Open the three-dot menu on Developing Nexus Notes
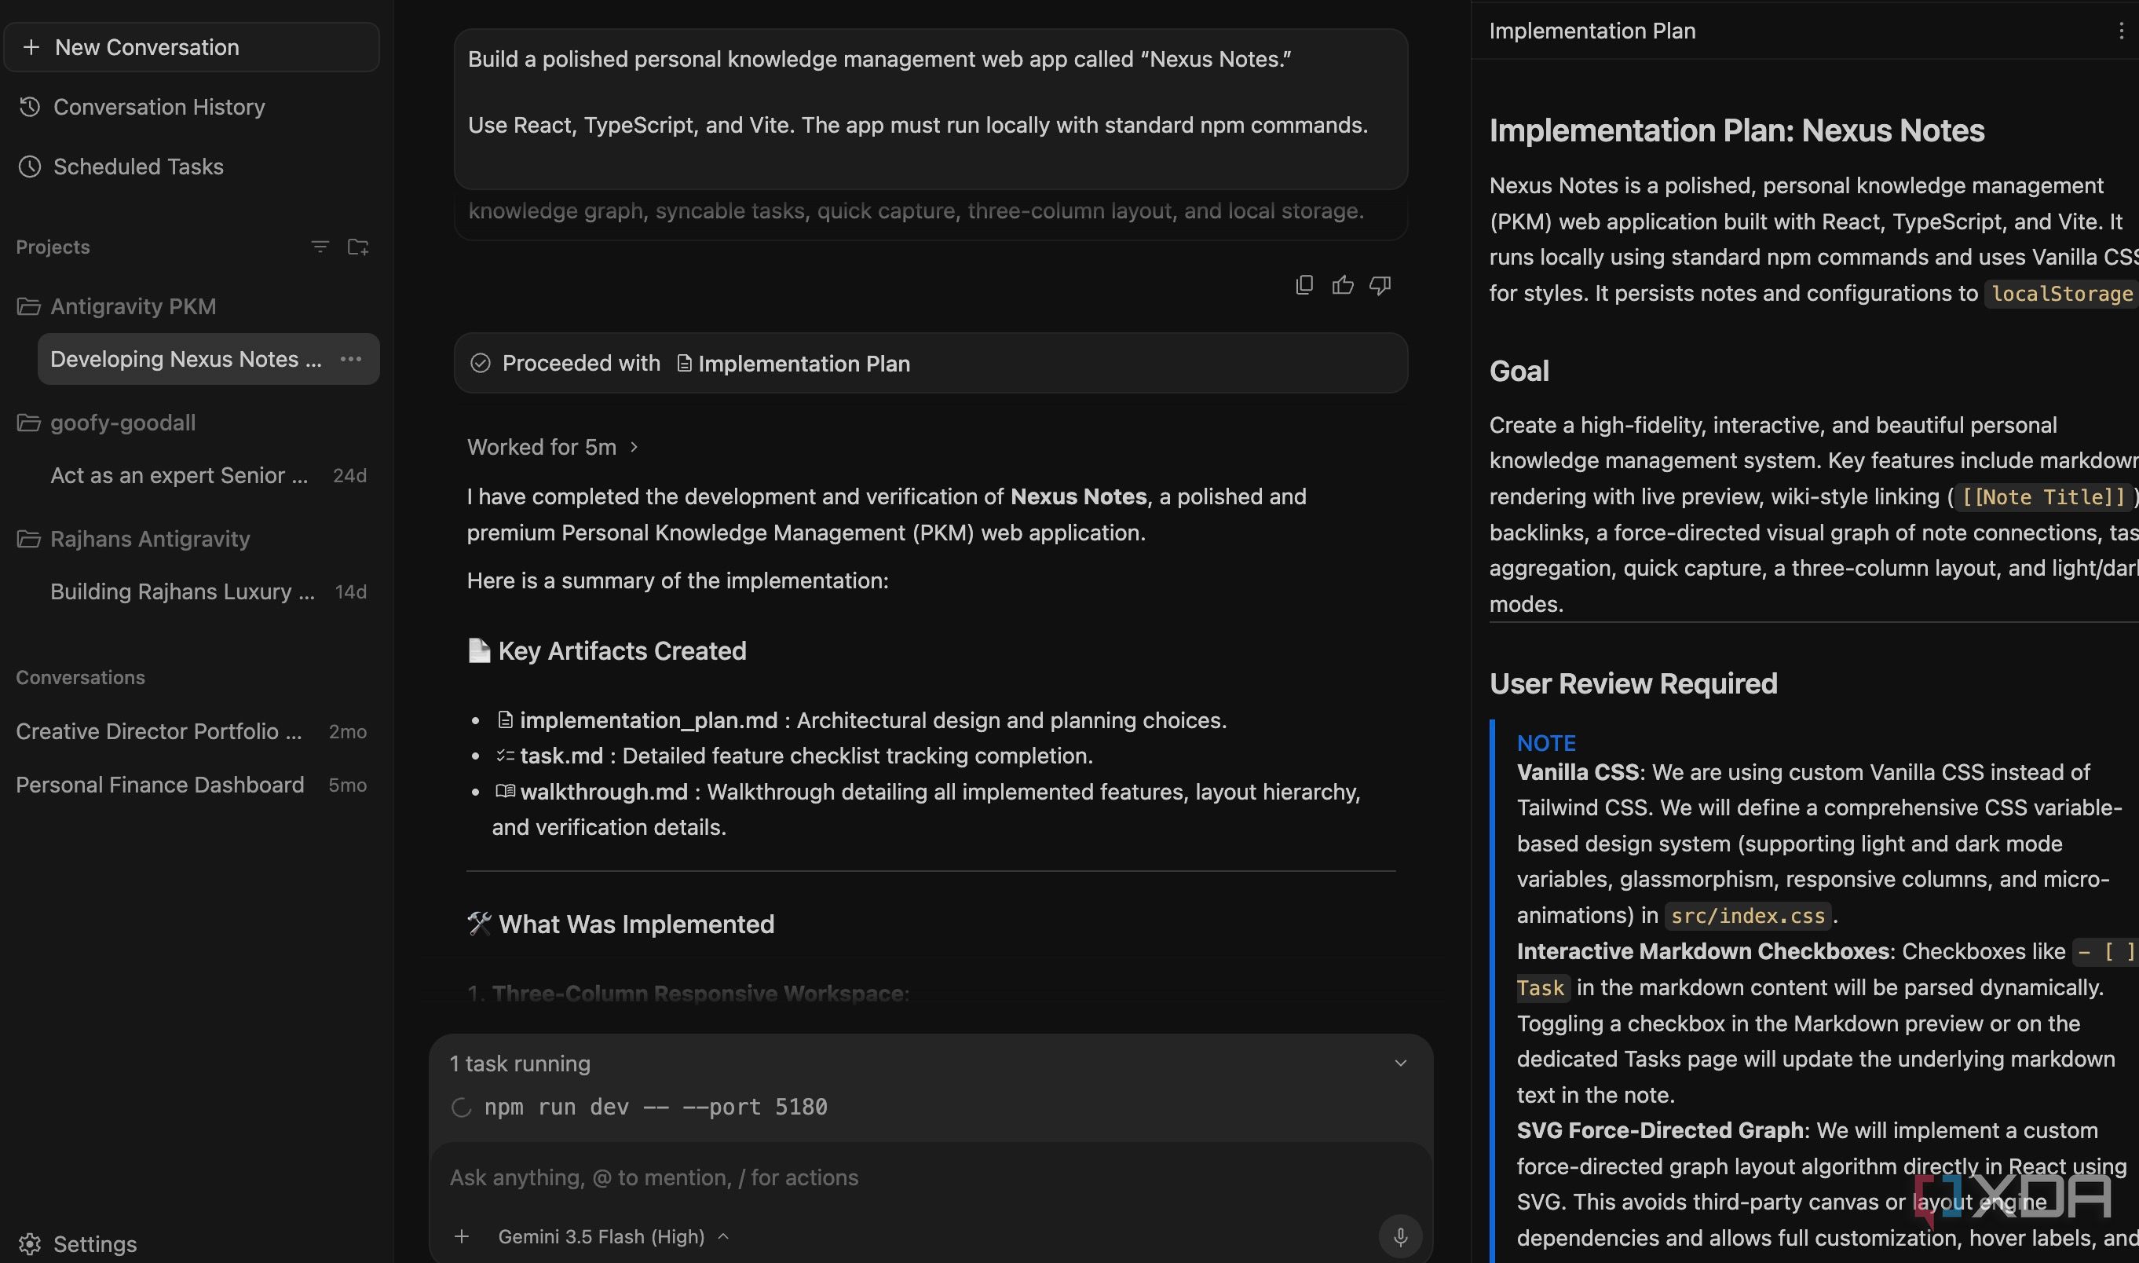The width and height of the screenshot is (2139, 1263). (x=350, y=359)
